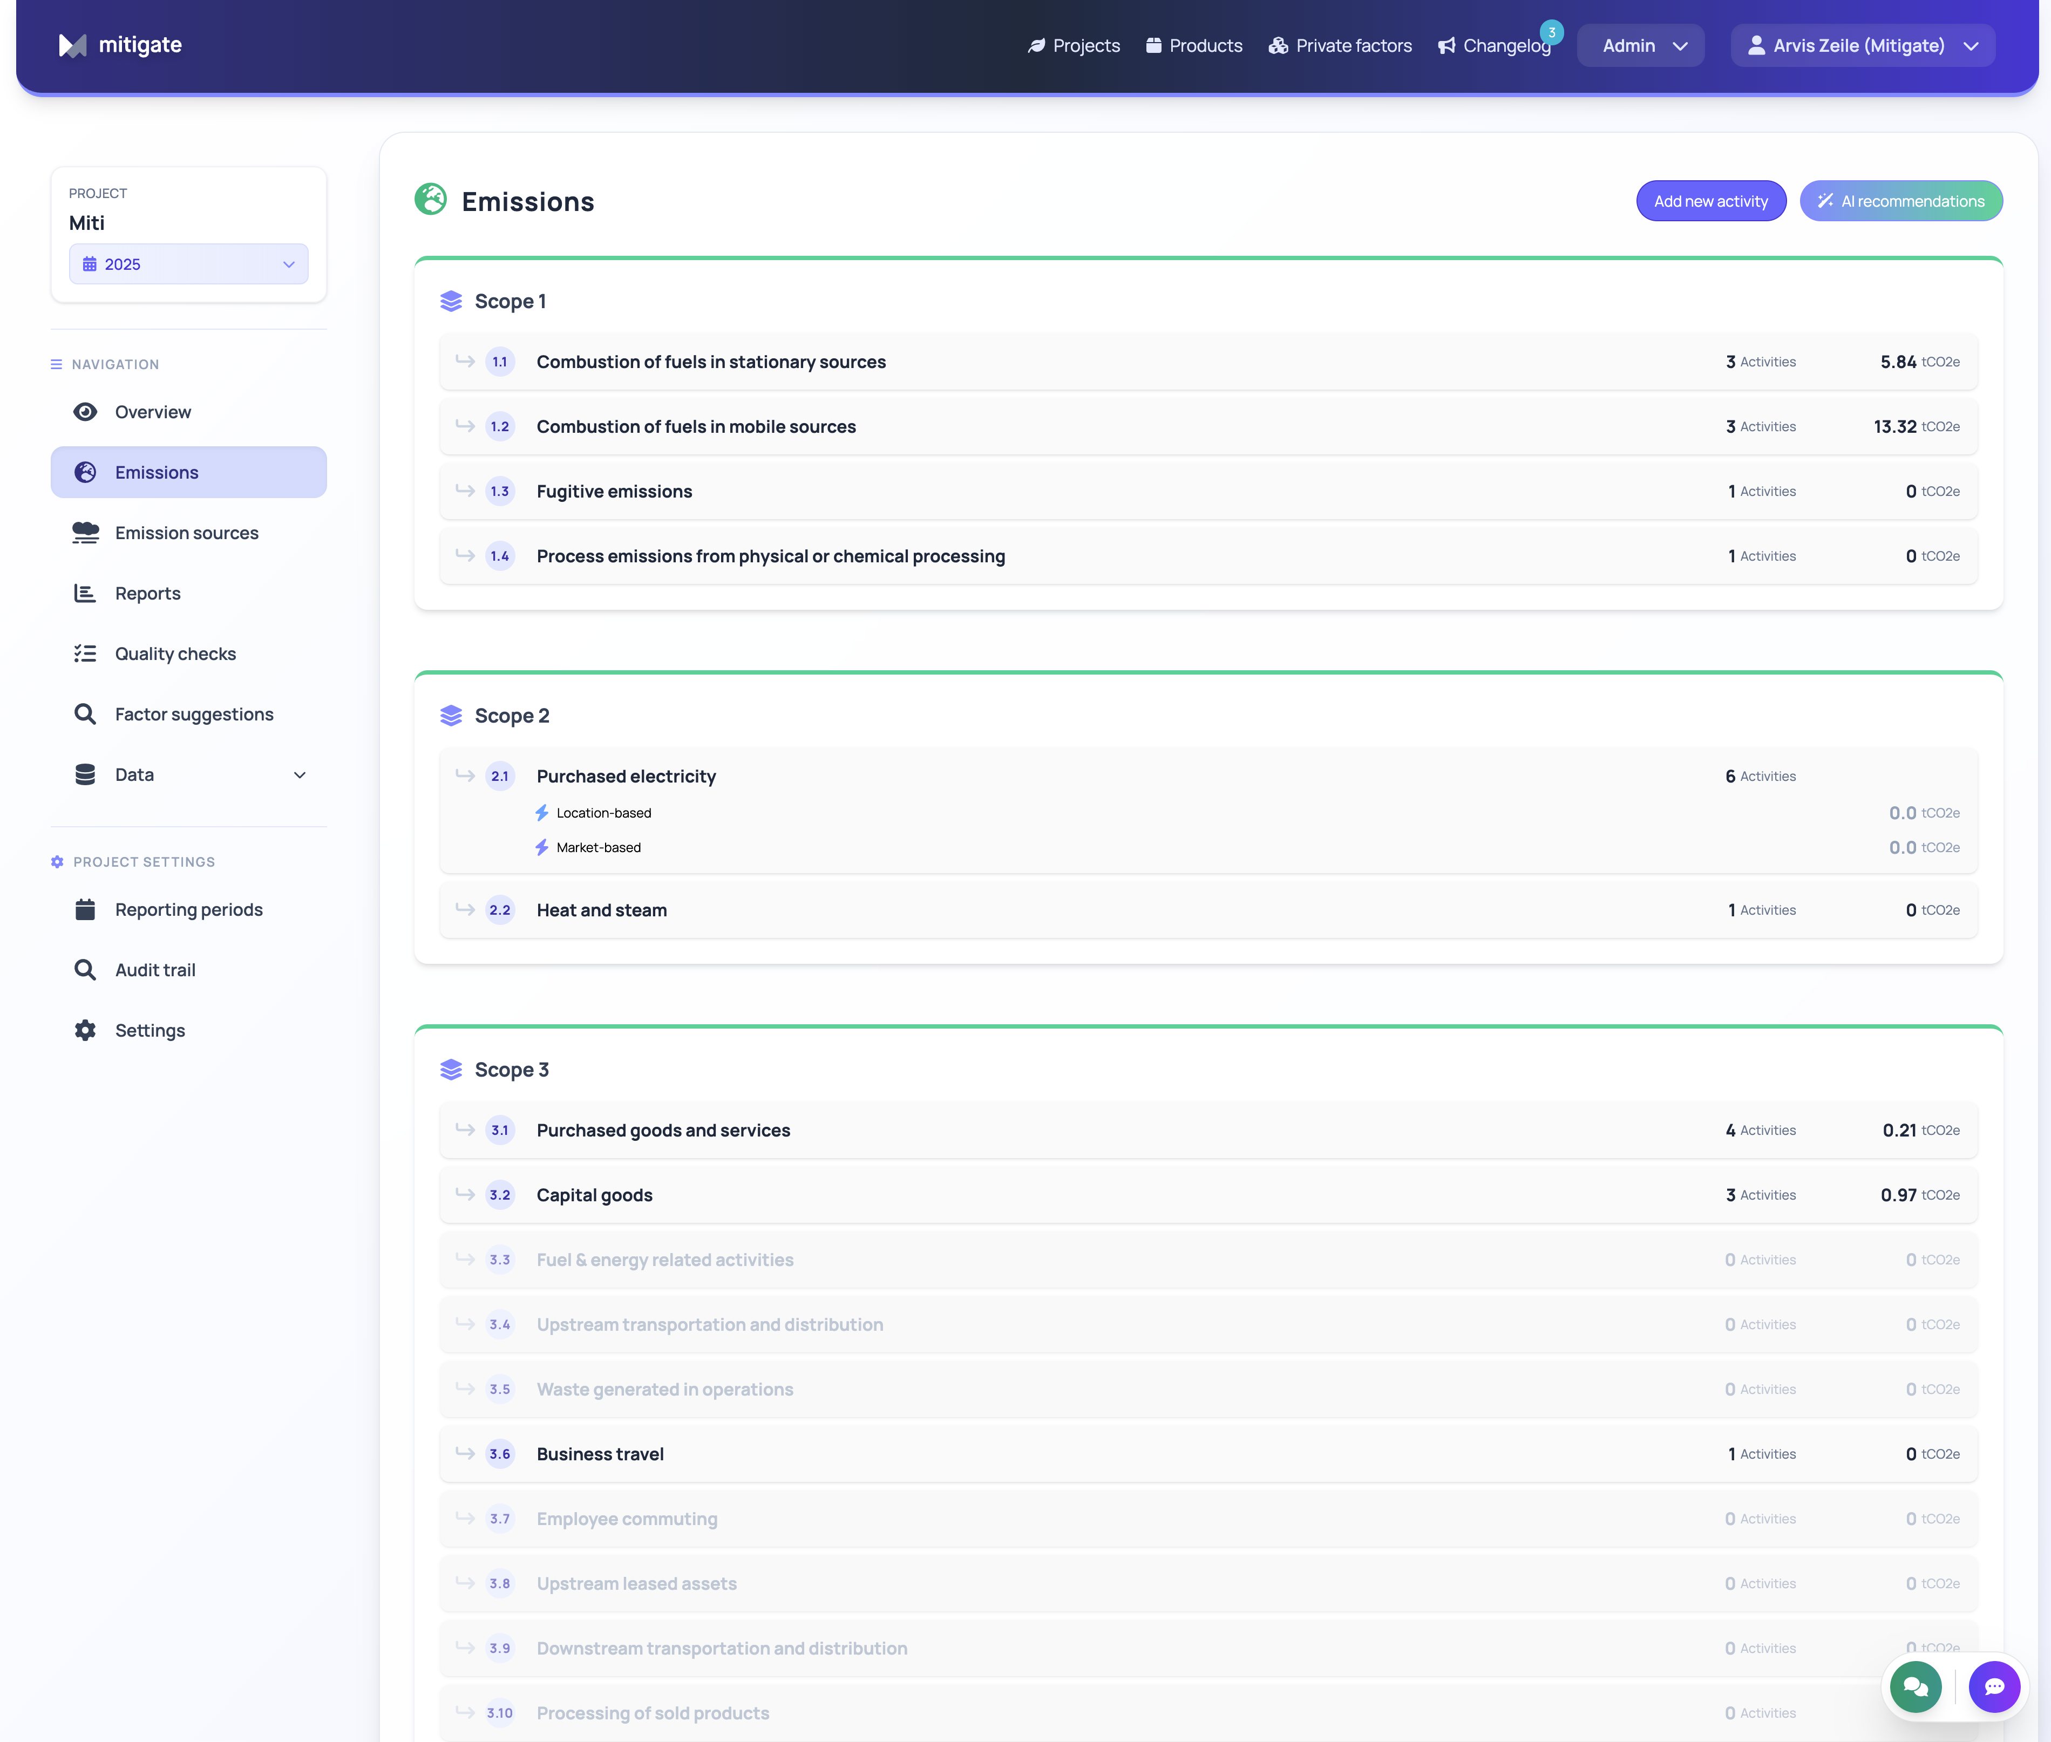
Task: Go to Overview in navigation
Action: [188, 412]
